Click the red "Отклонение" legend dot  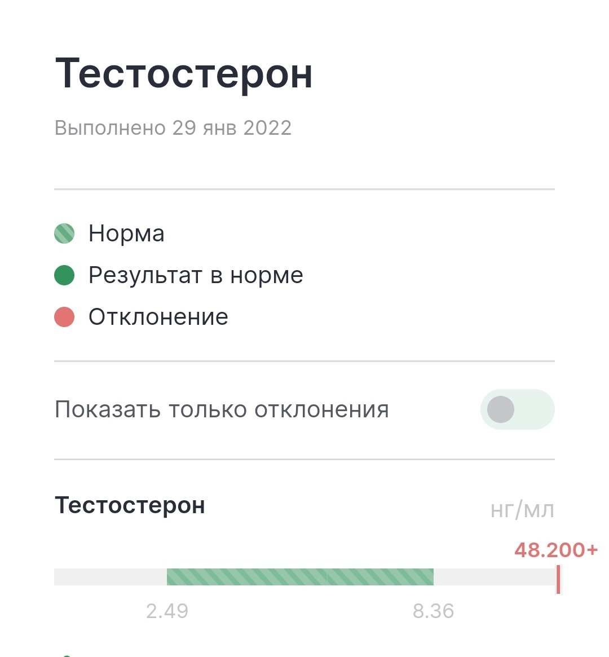point(64,317)
